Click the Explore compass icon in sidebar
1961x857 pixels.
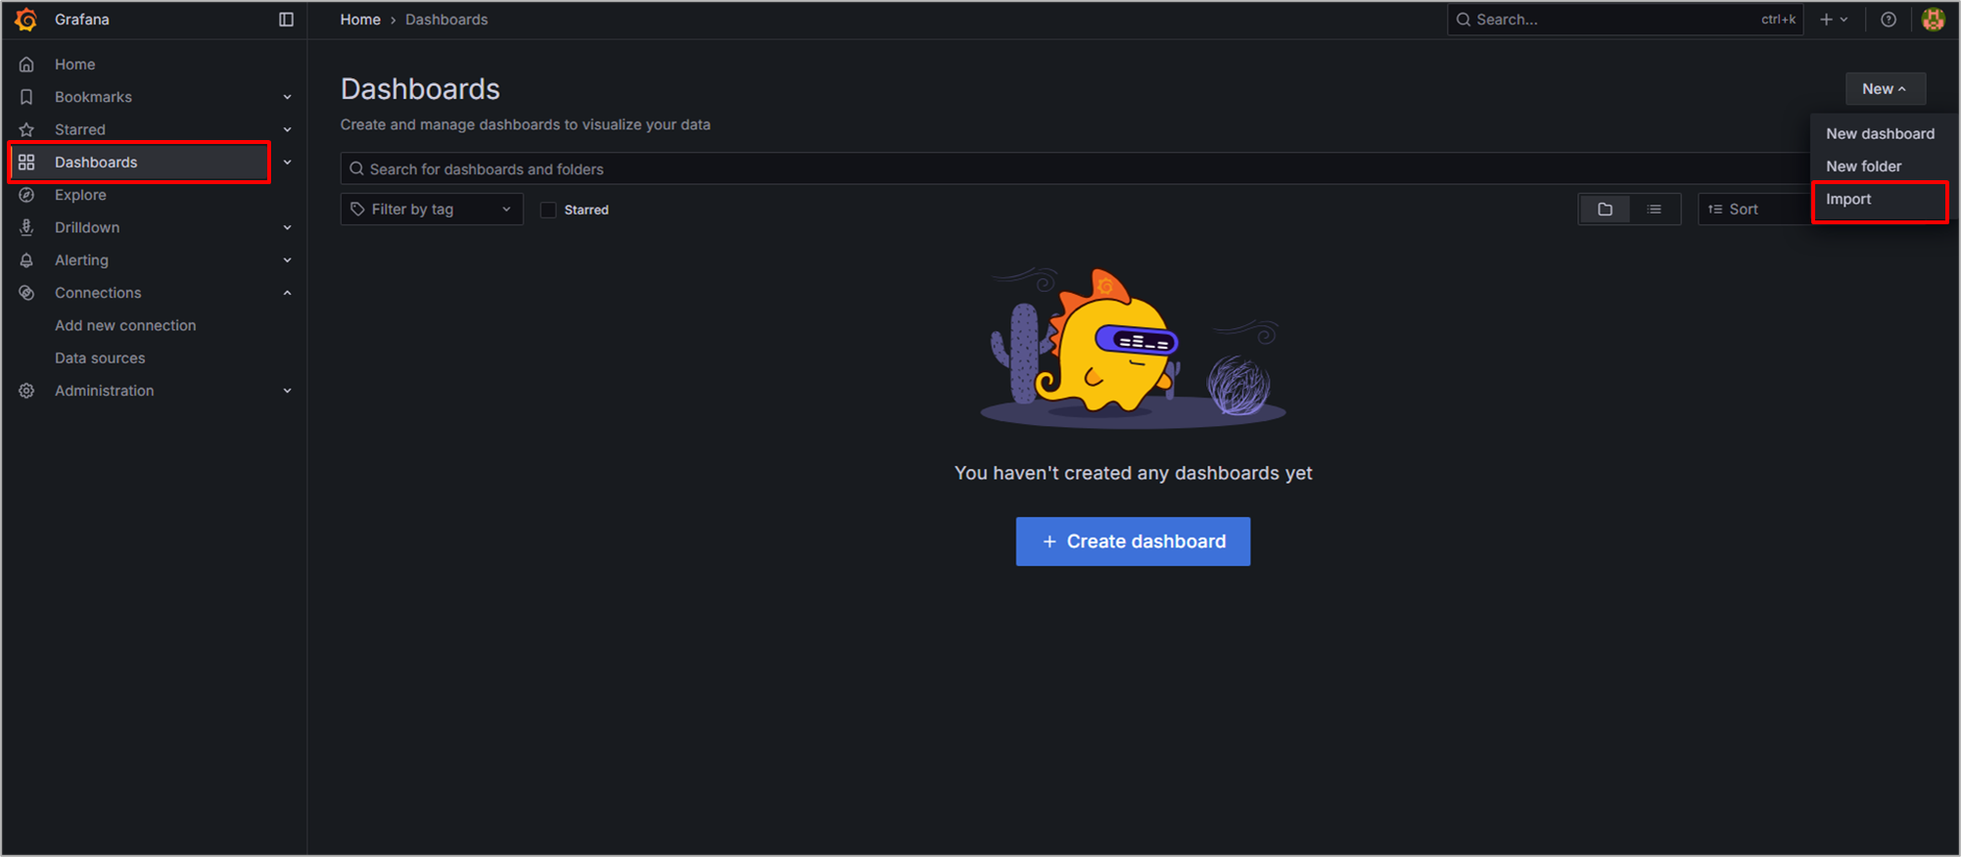[26, 195]
